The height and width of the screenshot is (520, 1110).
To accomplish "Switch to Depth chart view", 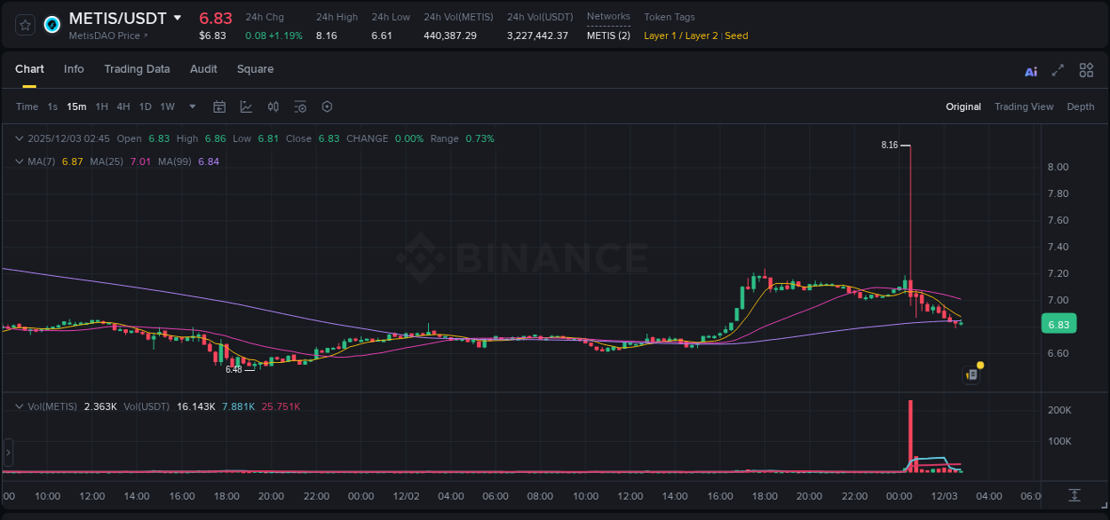I will pos(1080,106).
